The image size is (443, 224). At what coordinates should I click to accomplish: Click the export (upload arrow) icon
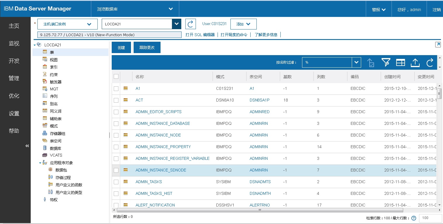coord(415,62)
